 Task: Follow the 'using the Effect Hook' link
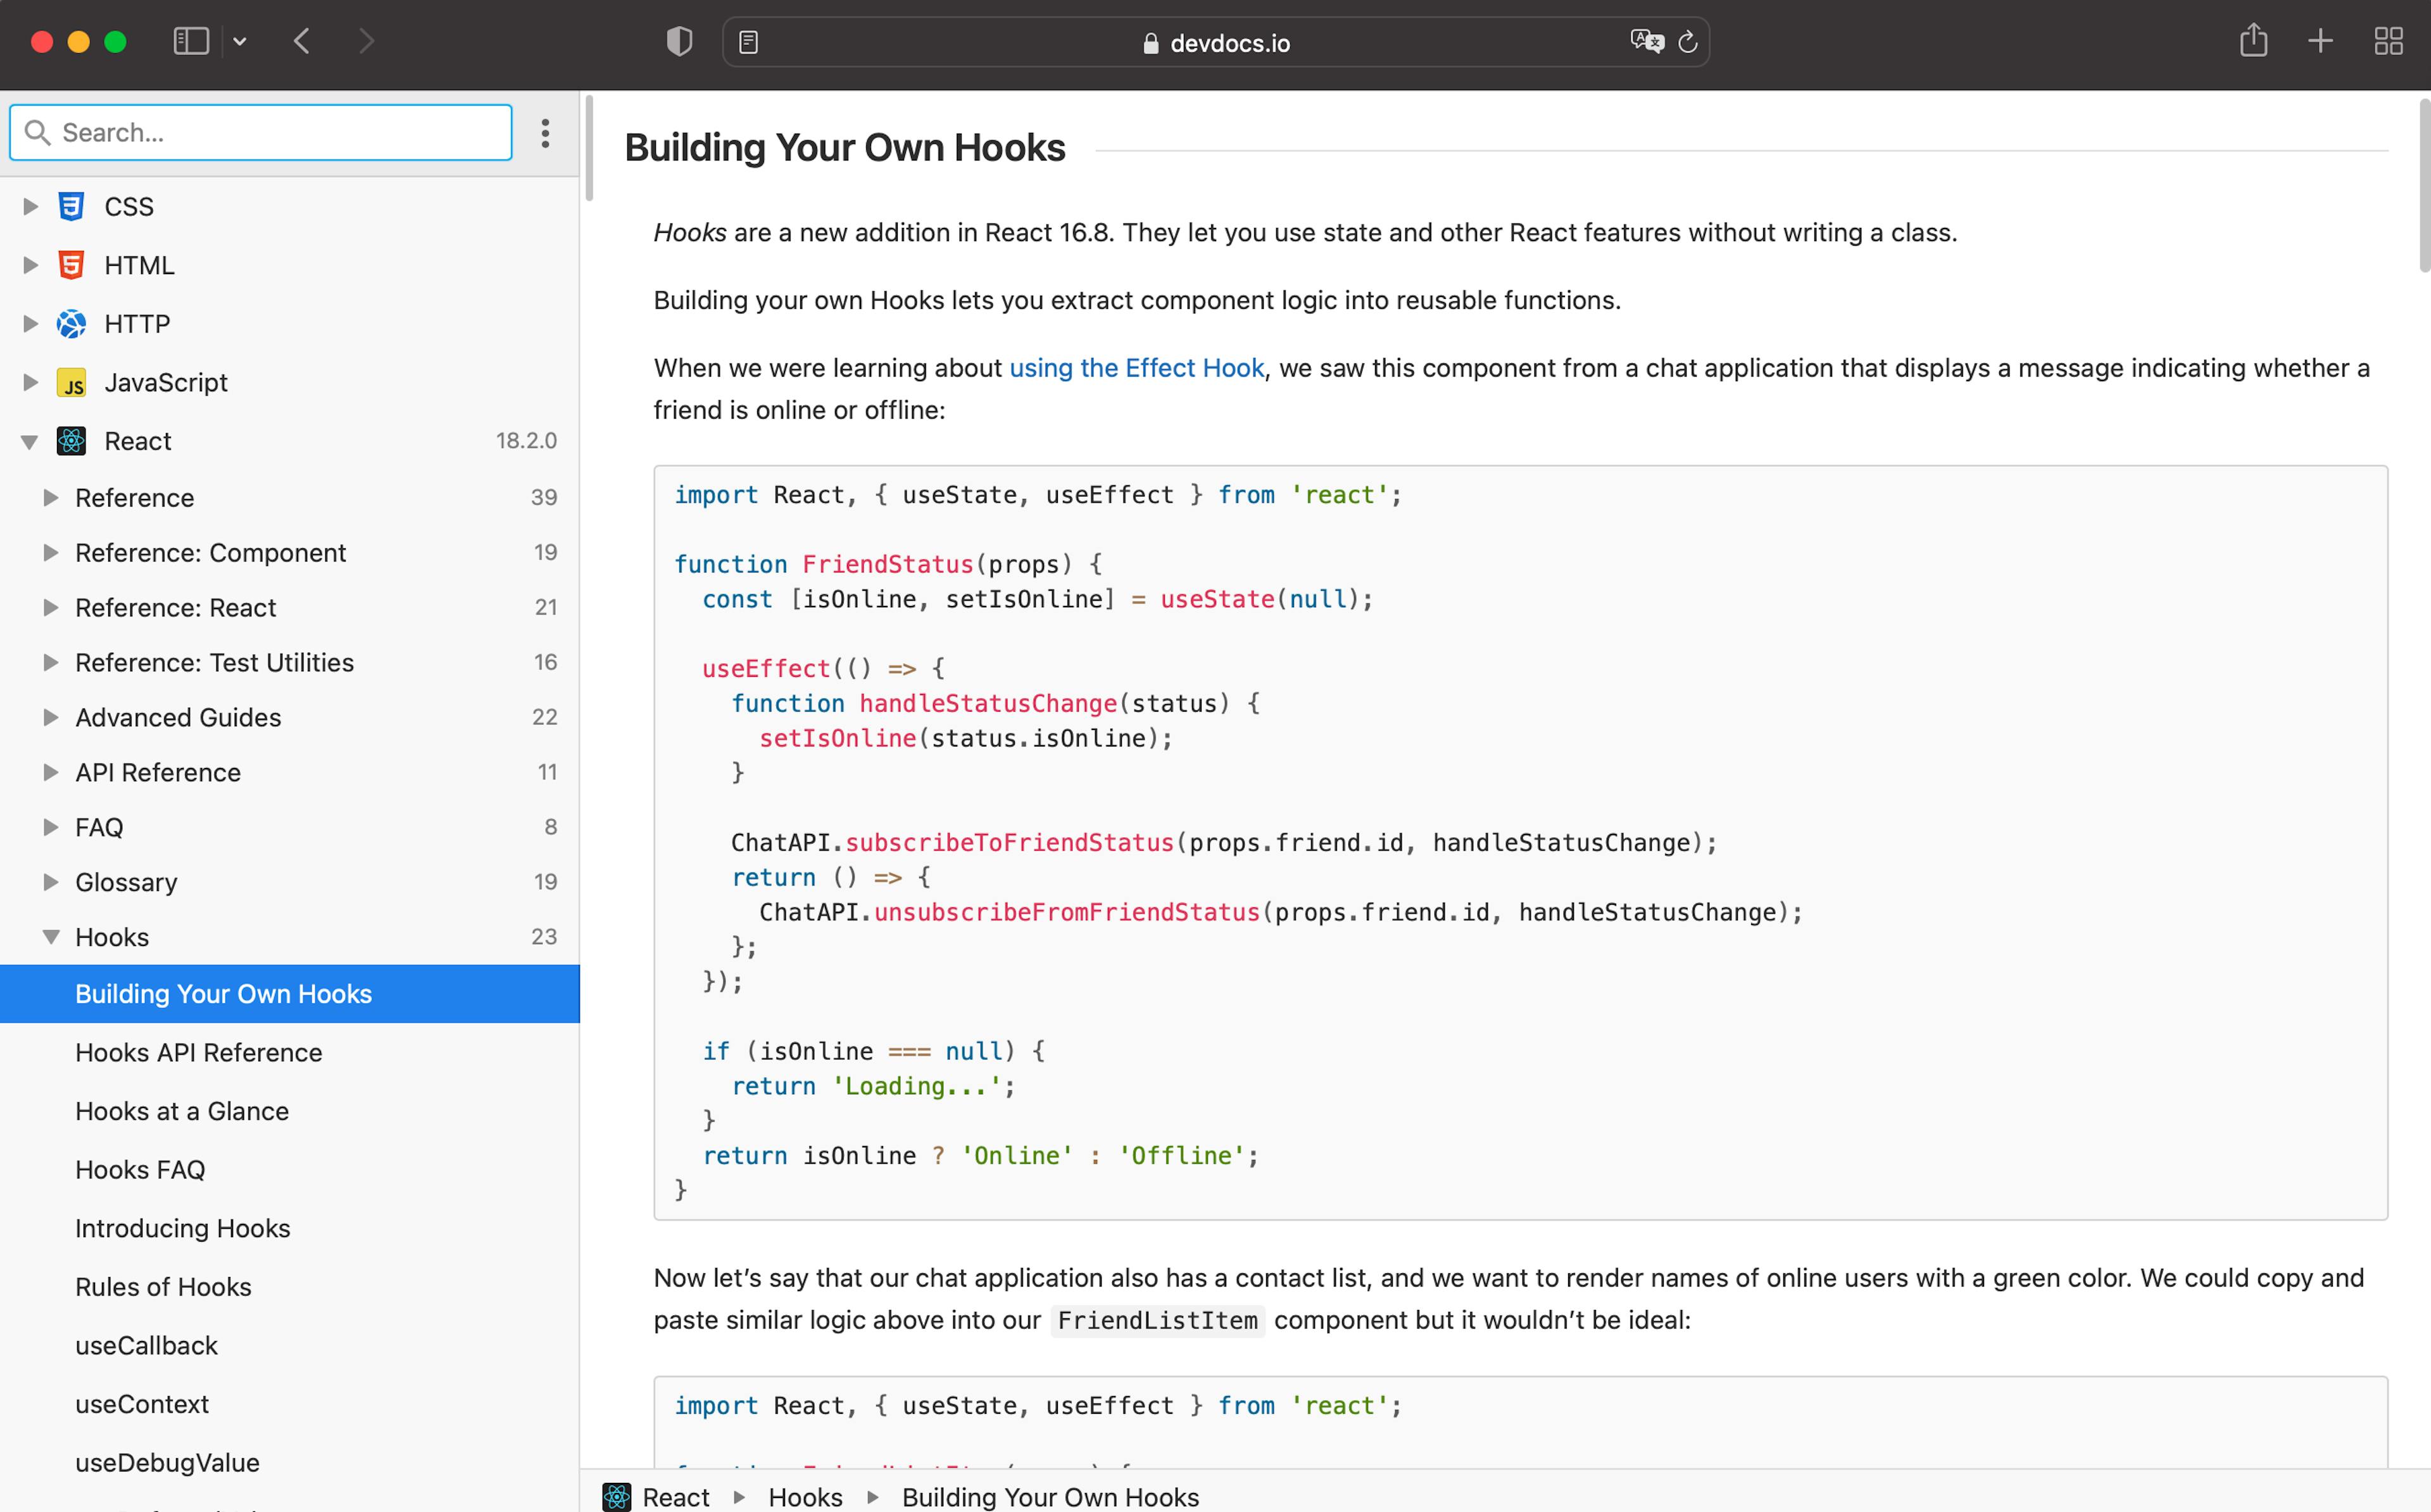(1136, 368)
